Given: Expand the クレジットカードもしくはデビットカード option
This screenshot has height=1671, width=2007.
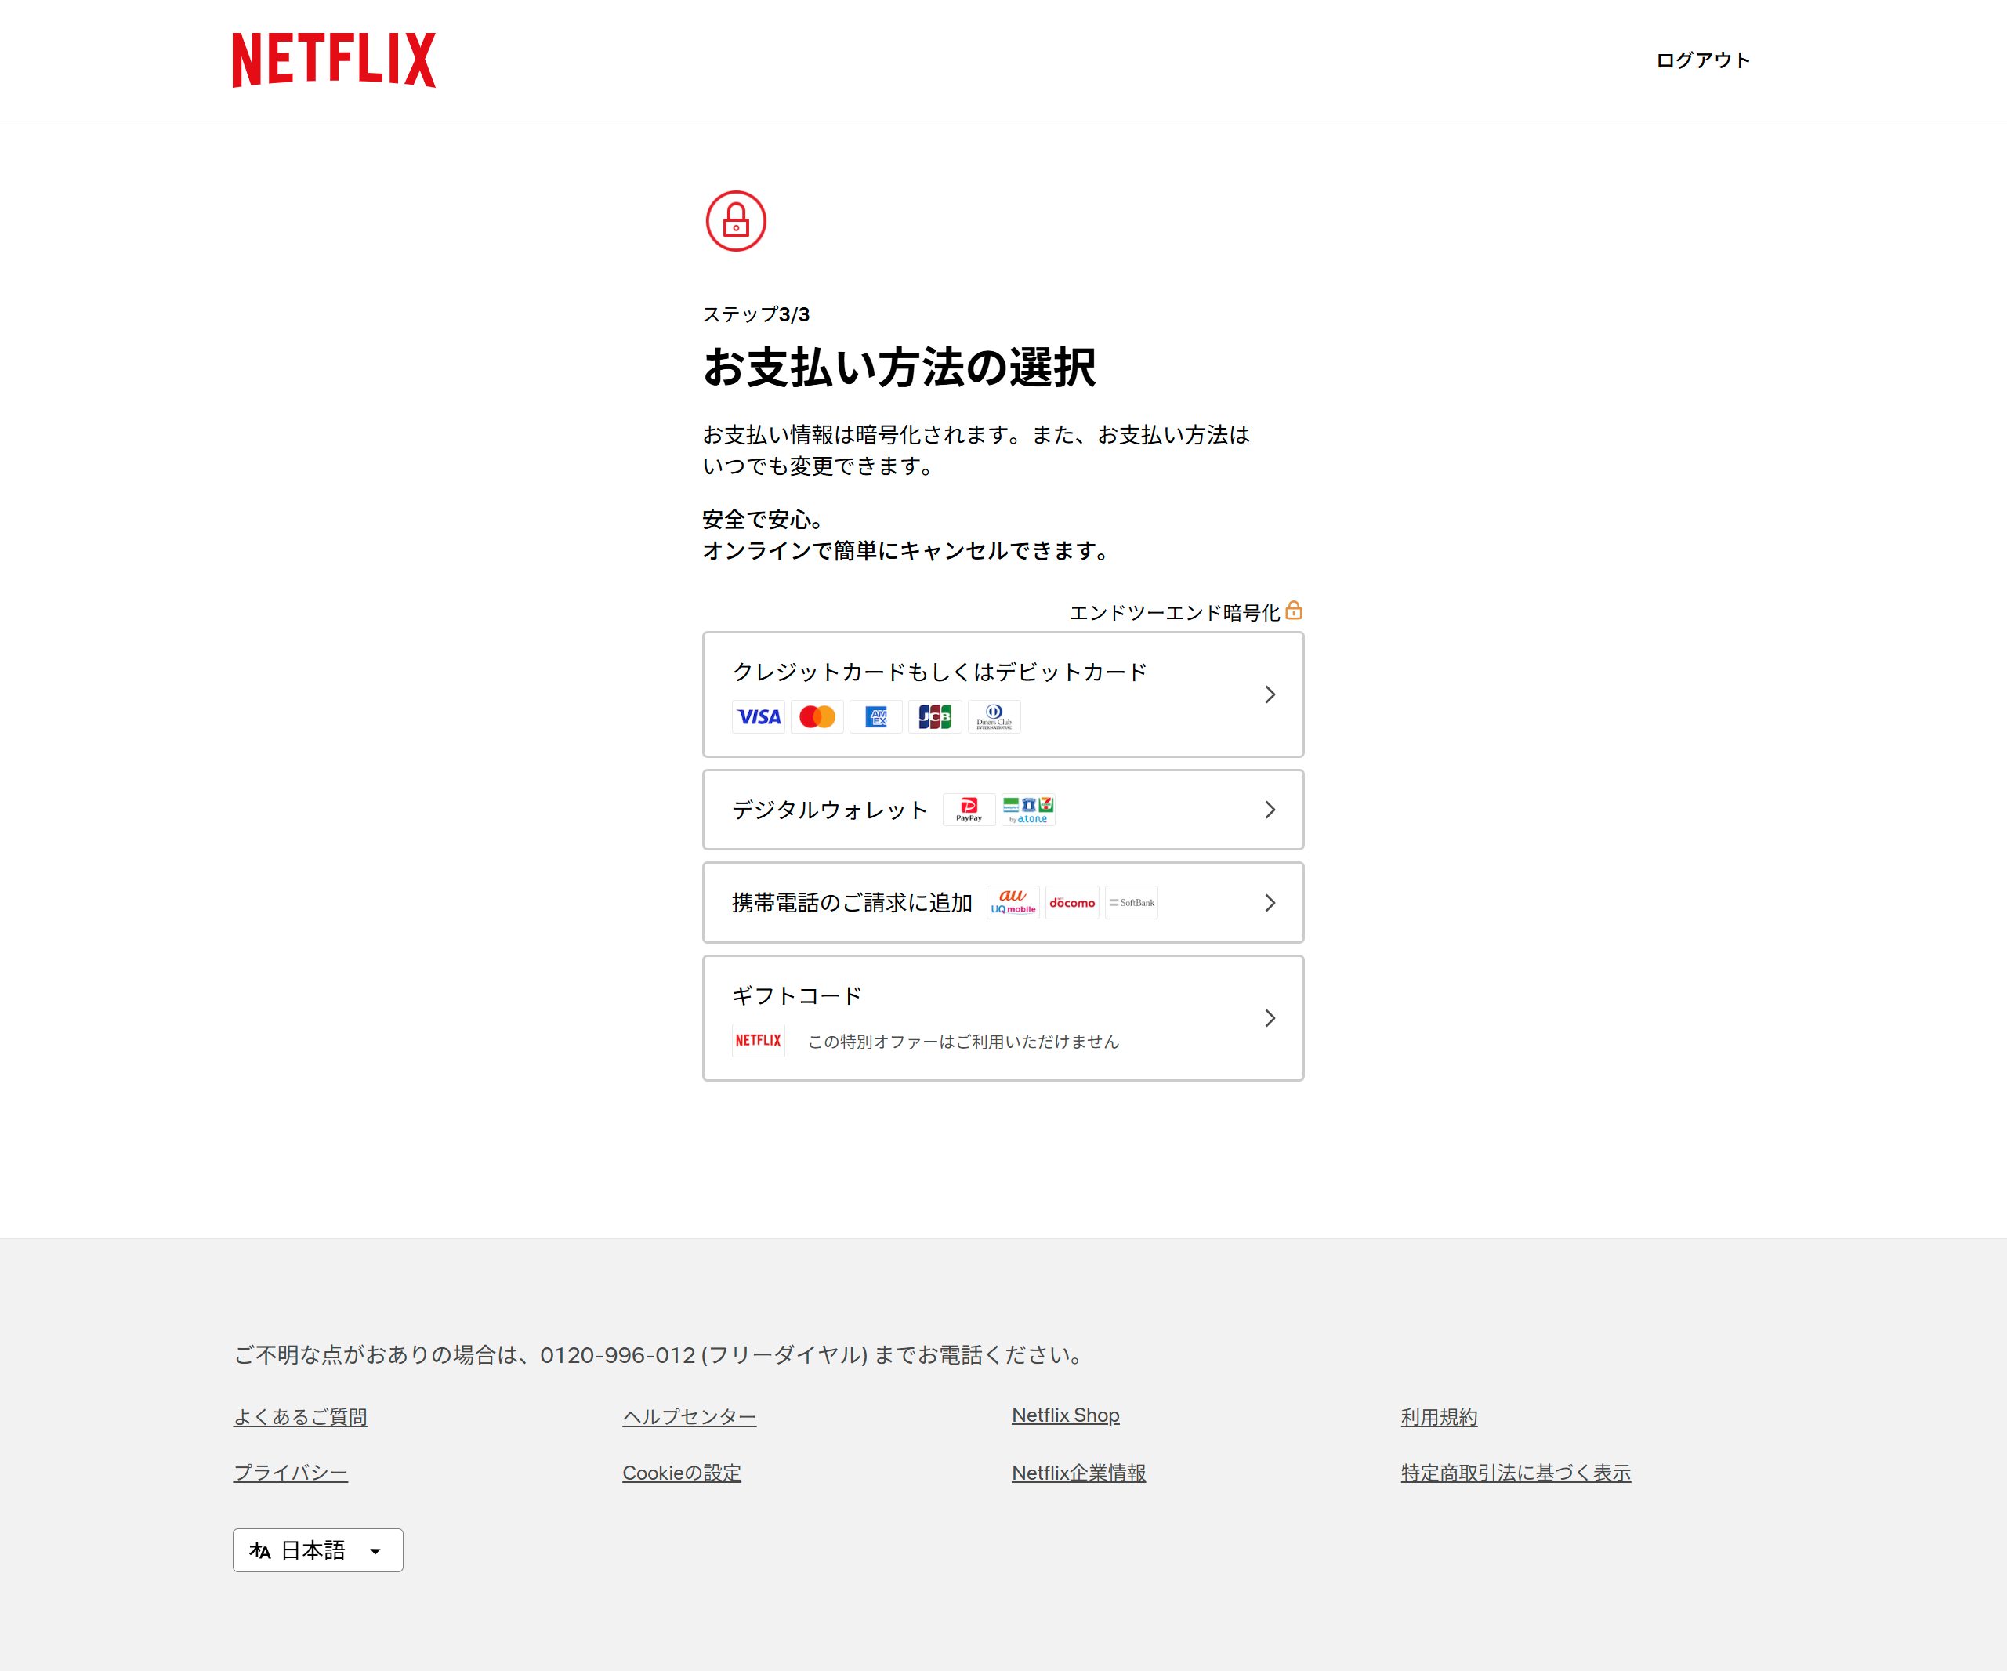Looking at the screenshot, I should click(1002, 694).
